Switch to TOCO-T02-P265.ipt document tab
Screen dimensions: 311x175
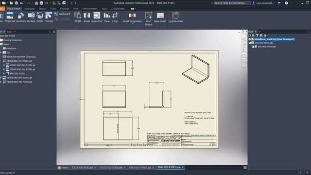pos(82,168)
